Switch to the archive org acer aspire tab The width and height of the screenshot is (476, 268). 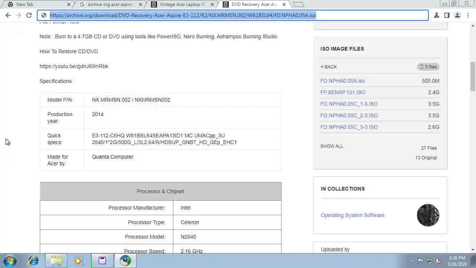coord(110,4)
